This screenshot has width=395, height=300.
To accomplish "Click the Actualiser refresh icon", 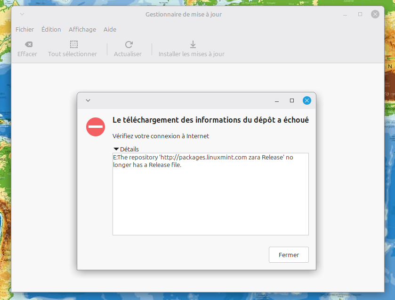I will tap(128, 45).
